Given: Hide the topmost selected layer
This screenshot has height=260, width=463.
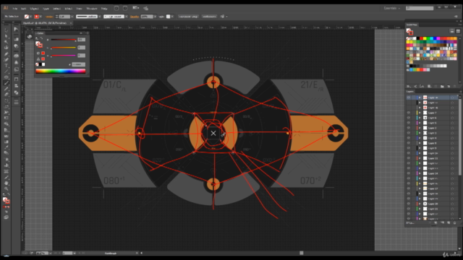Looking at the screenshot, I should tap(409, 97).
